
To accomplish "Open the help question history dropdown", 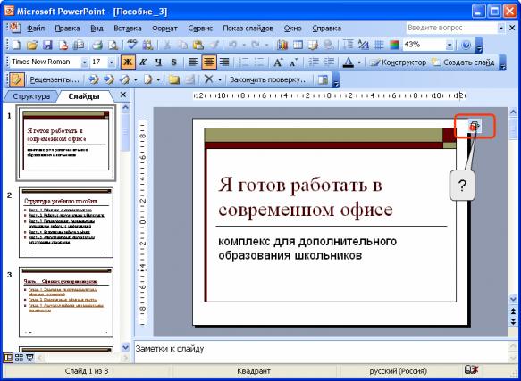I will coord(501,29).
